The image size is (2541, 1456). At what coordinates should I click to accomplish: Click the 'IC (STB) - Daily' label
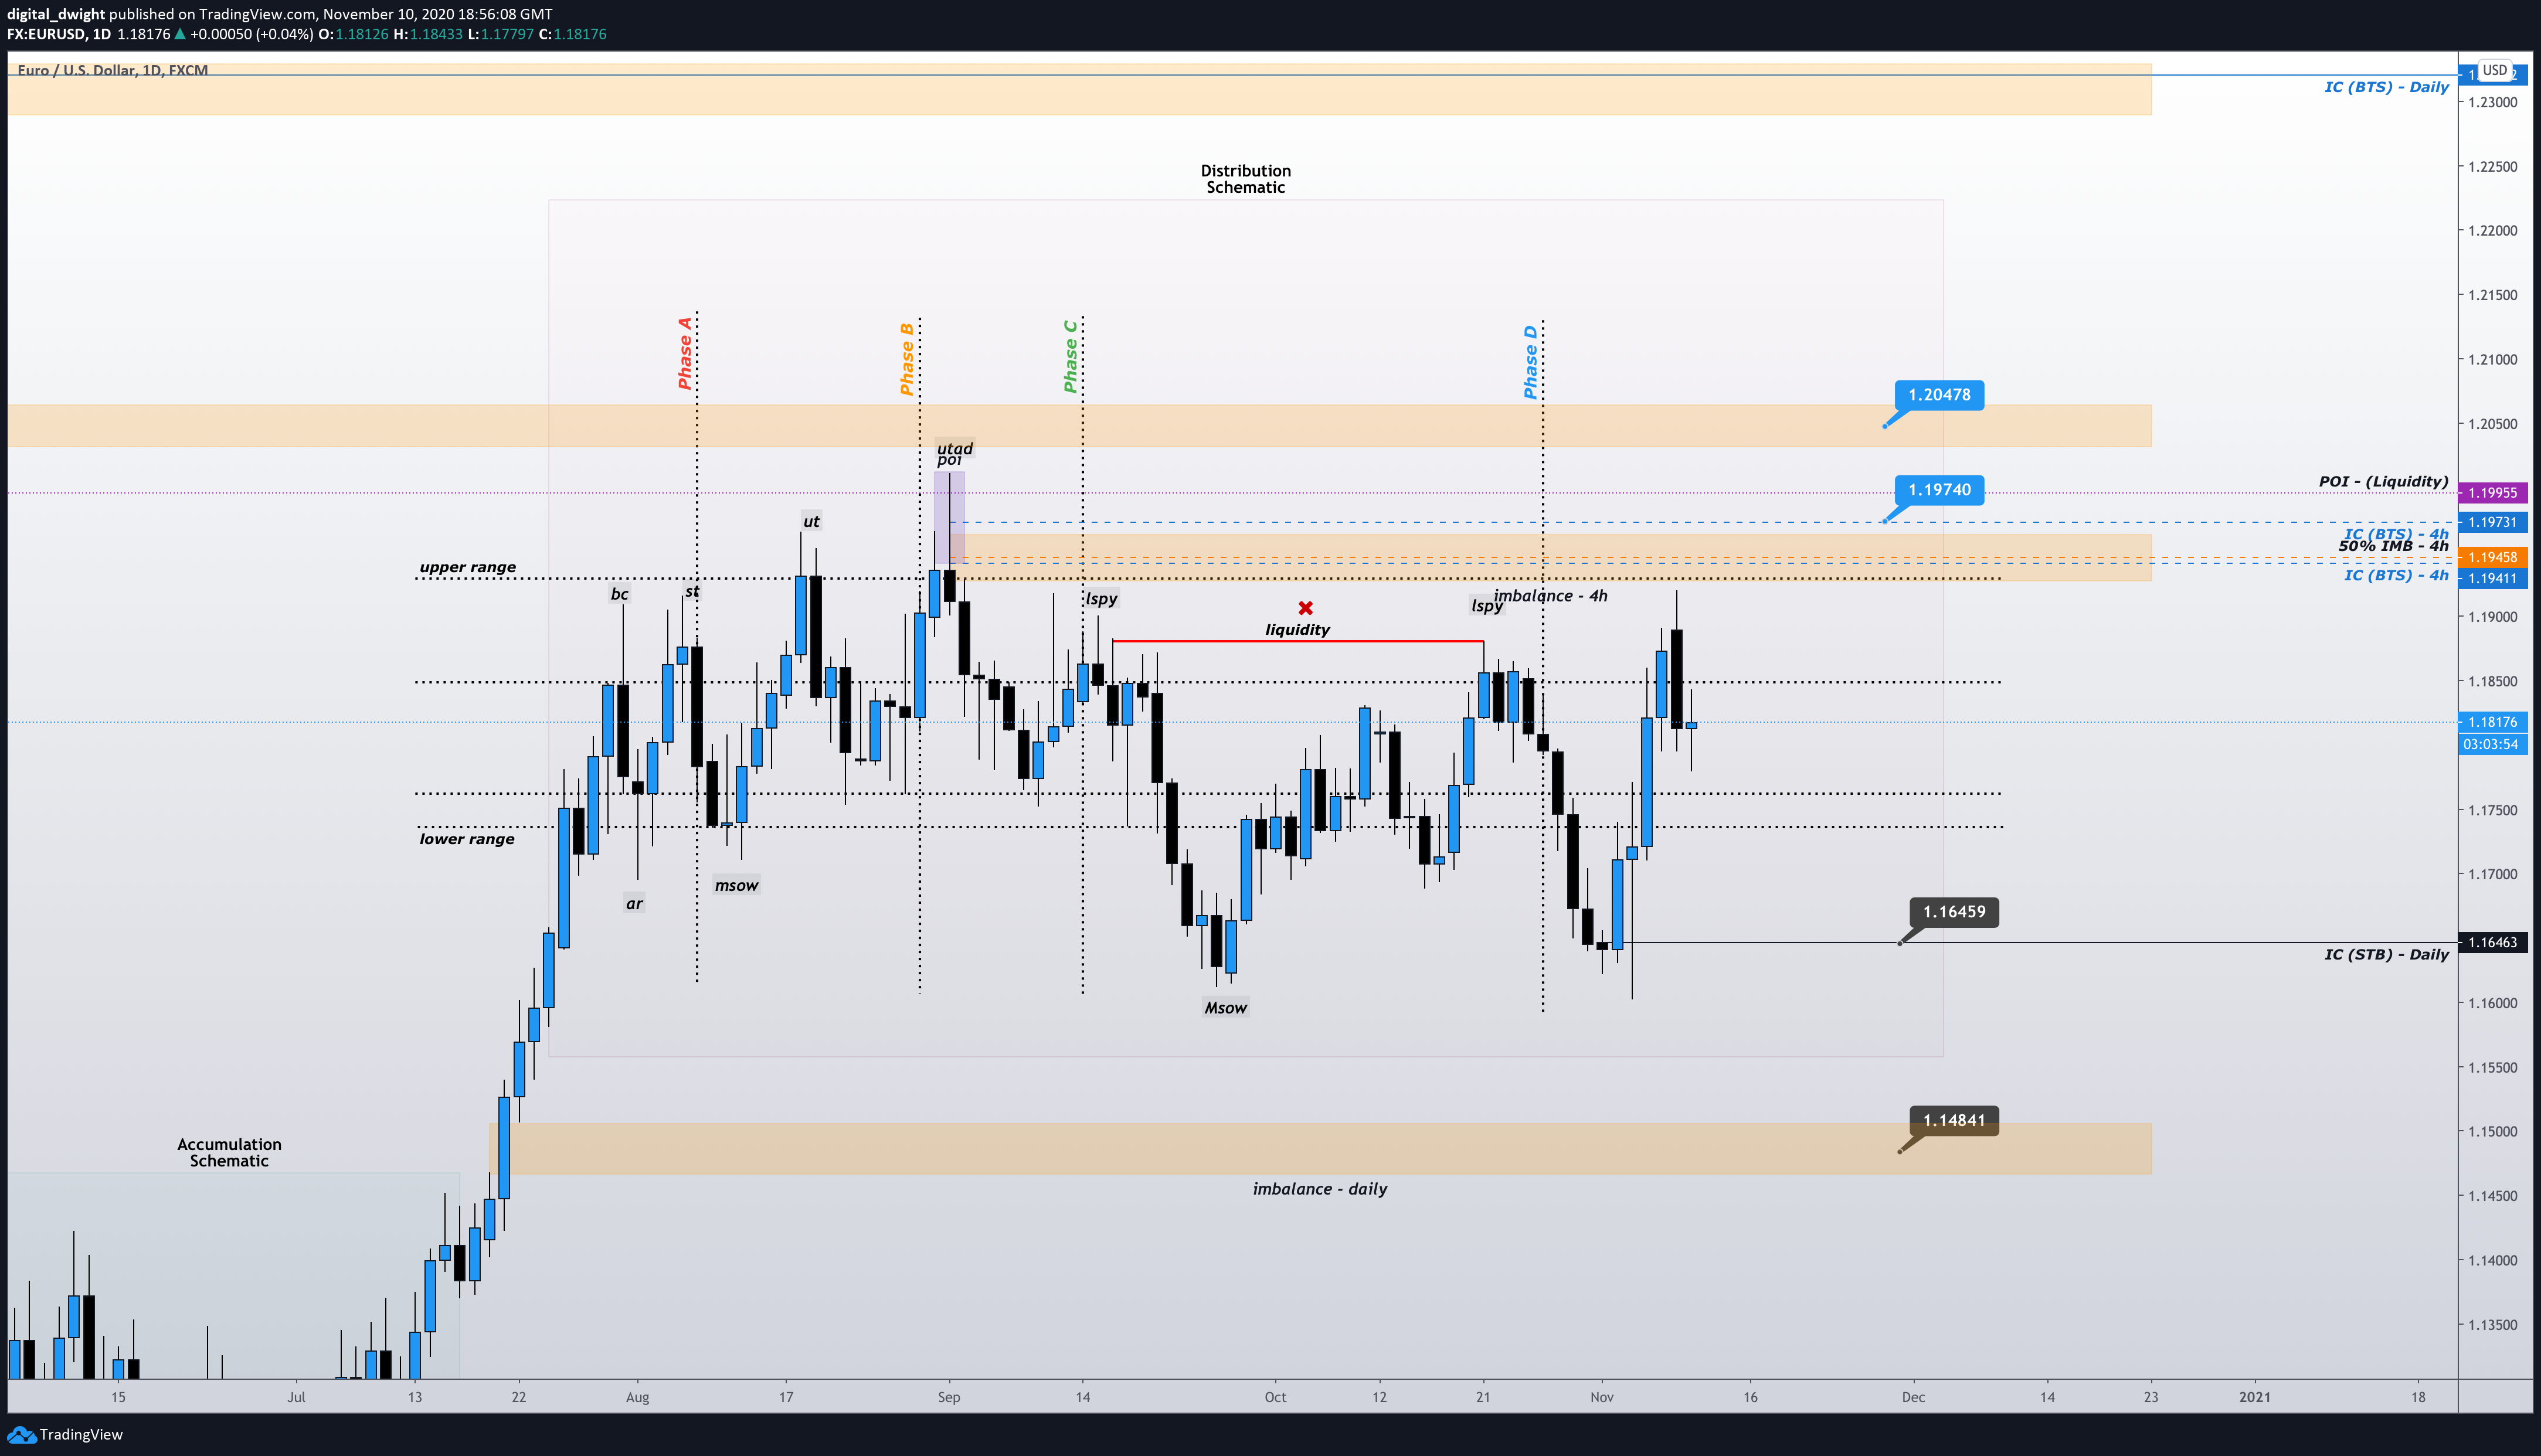pyautogui.click(x=2386, y=955)
